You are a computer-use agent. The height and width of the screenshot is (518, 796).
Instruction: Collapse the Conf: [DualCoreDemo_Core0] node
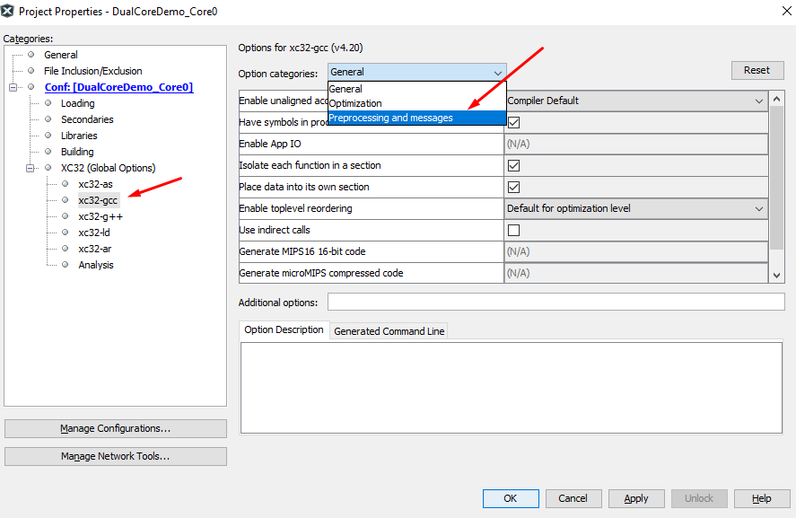13,87
